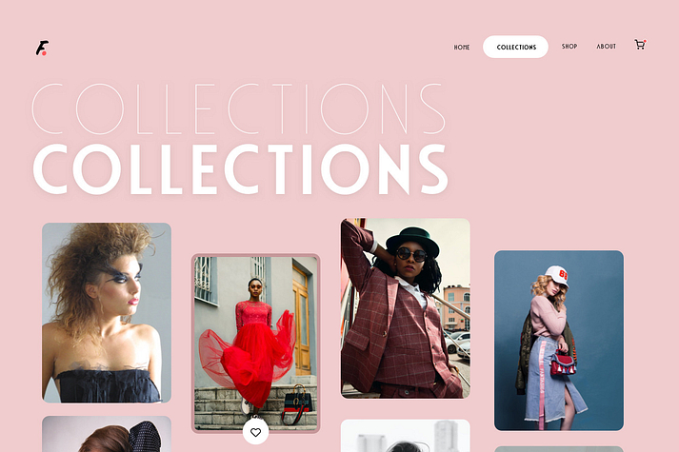Open the shopping cart icon
The width and height of the screenshot is (679, 452).
click(640, 45)
